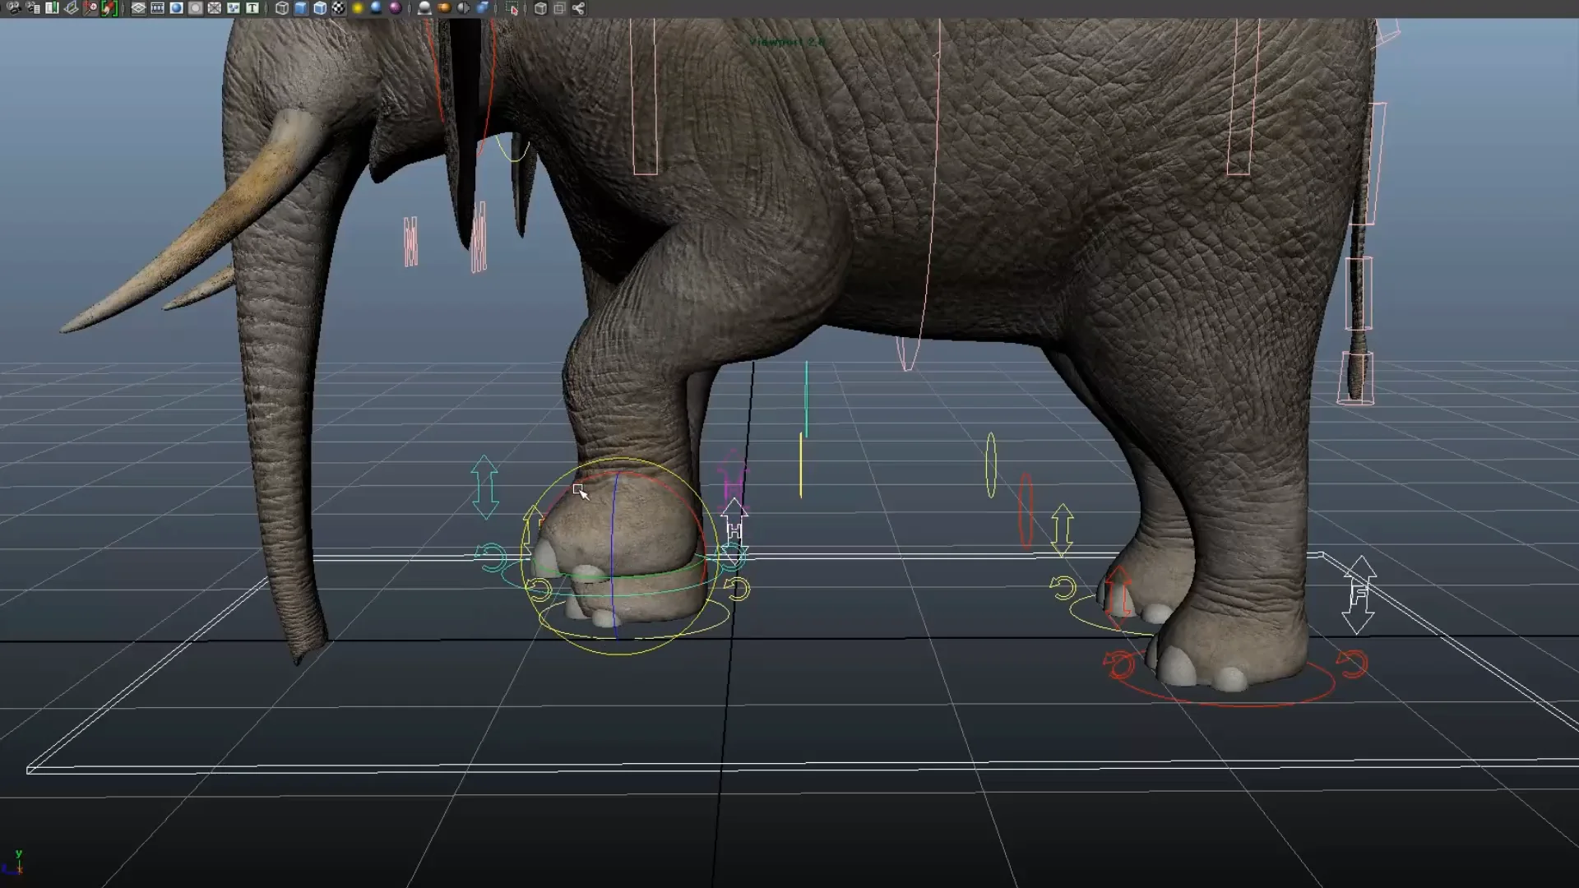Click the Viewport 2.0 label text
This screenshot has height=888, width=1579.
pos(787,42)
